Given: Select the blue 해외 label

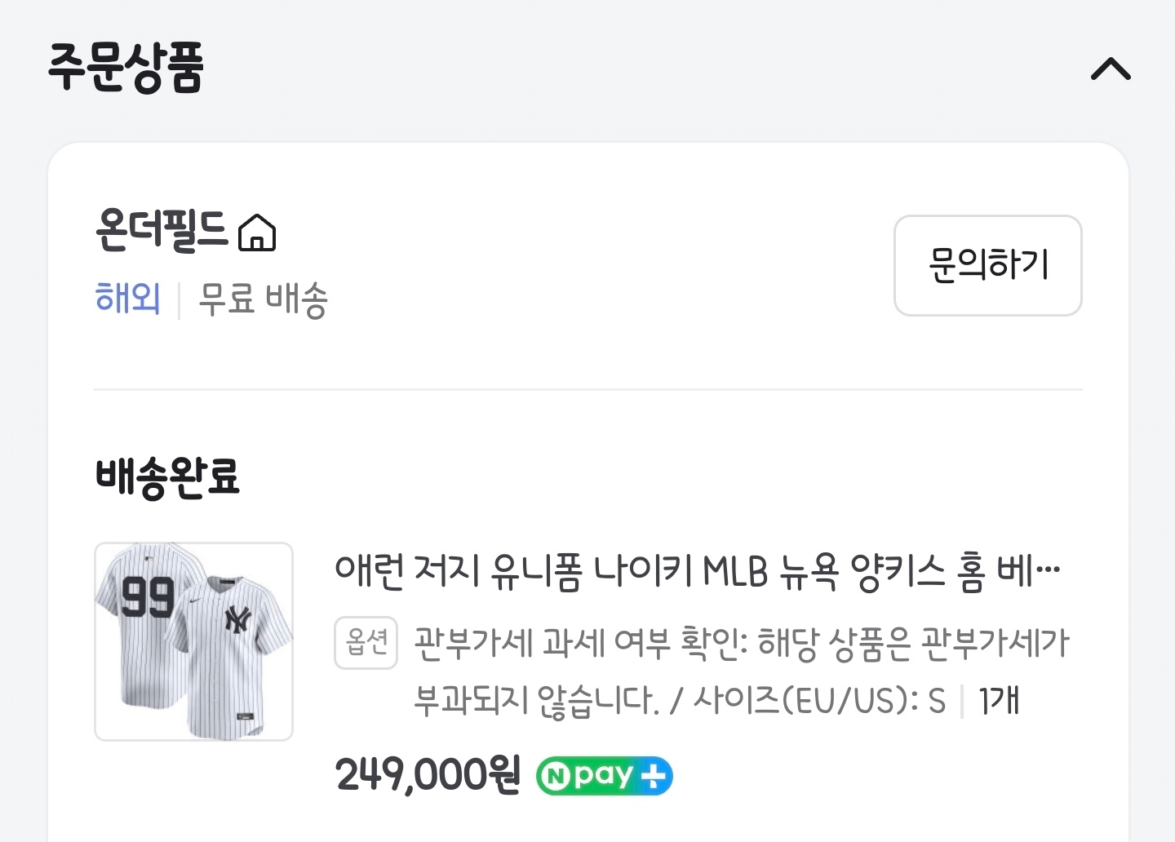Looking at the screenshot, I should point(127,298).
